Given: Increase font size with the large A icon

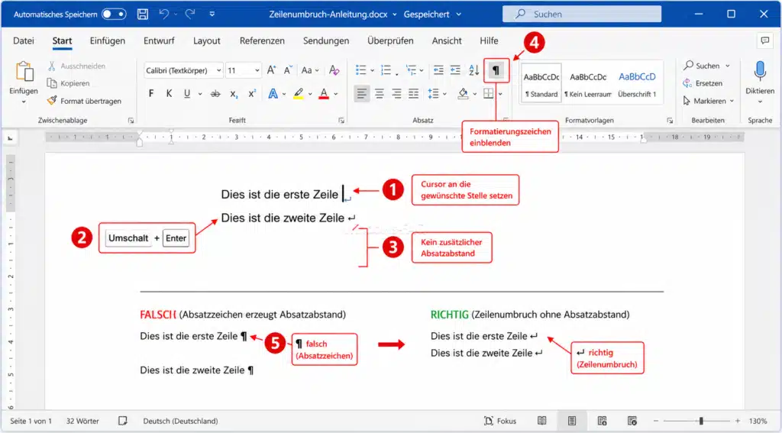Looking at the screenshot, I should tap(271, 70).
